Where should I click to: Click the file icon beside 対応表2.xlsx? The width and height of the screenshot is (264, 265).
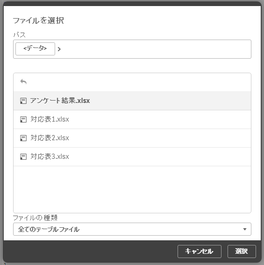coord(23,138)
